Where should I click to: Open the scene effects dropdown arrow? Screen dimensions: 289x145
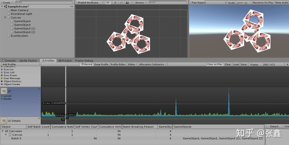pos(131,2)
